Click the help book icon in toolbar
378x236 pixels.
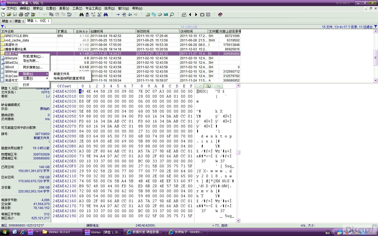coord(220,15)
